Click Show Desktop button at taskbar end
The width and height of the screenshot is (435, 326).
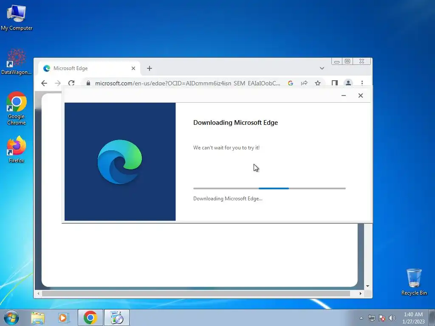point(432,318)
